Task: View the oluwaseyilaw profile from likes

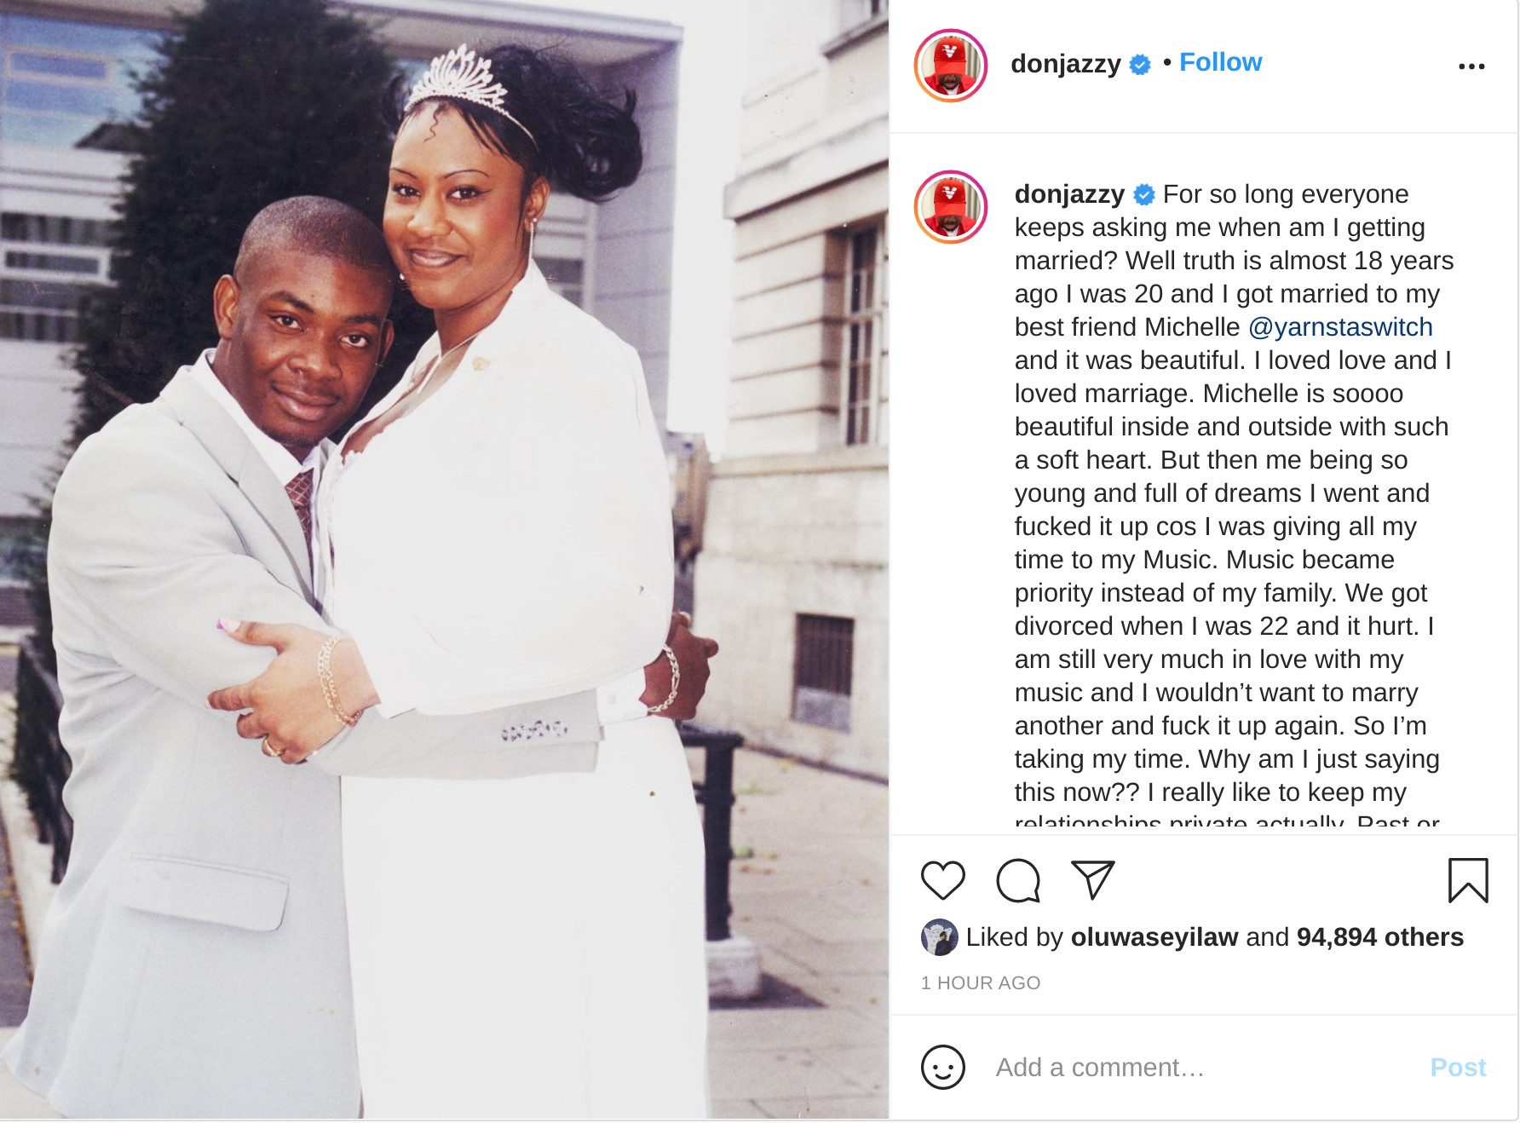Action: 1154,937
